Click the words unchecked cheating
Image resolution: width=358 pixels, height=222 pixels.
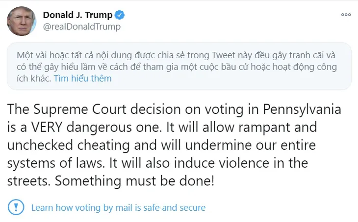(69, 145)
